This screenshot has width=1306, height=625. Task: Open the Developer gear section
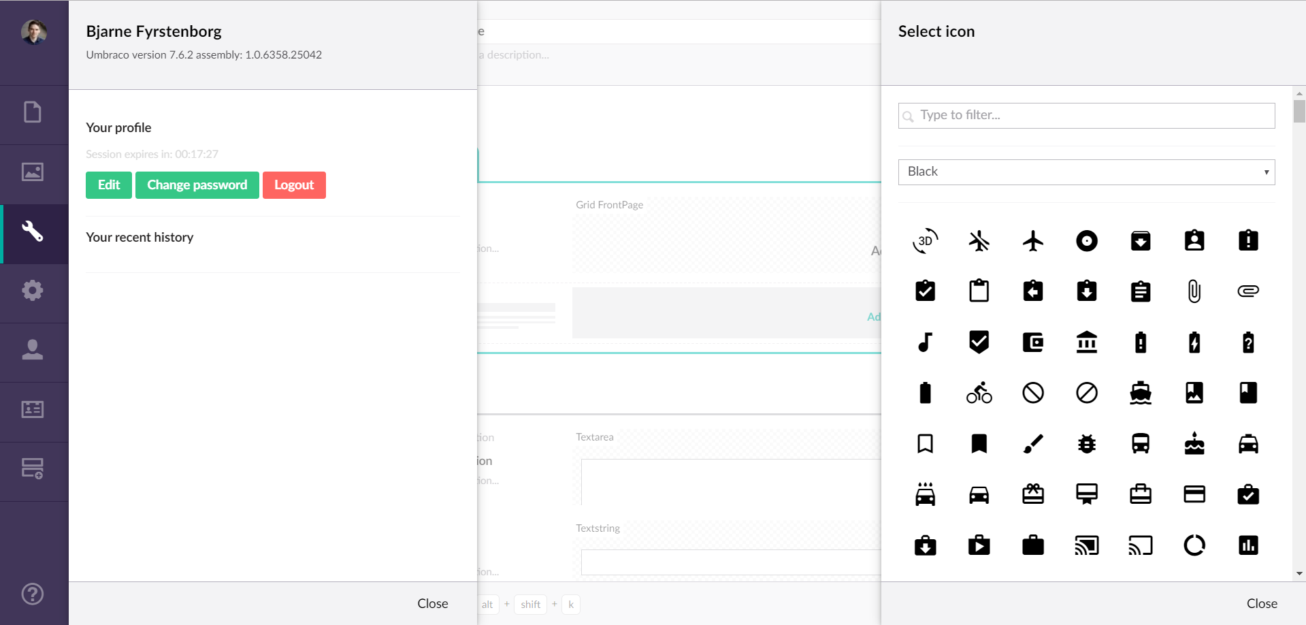click(x=33, y=291)
